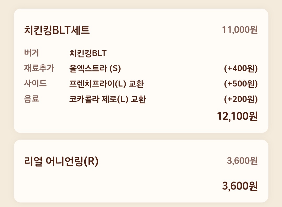
Task: Click 프렌치프라이(L) 교환 side option
Action: click(107, 84)
